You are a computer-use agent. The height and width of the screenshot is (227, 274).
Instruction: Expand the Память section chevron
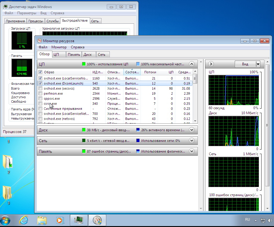(x=192, y=151)
